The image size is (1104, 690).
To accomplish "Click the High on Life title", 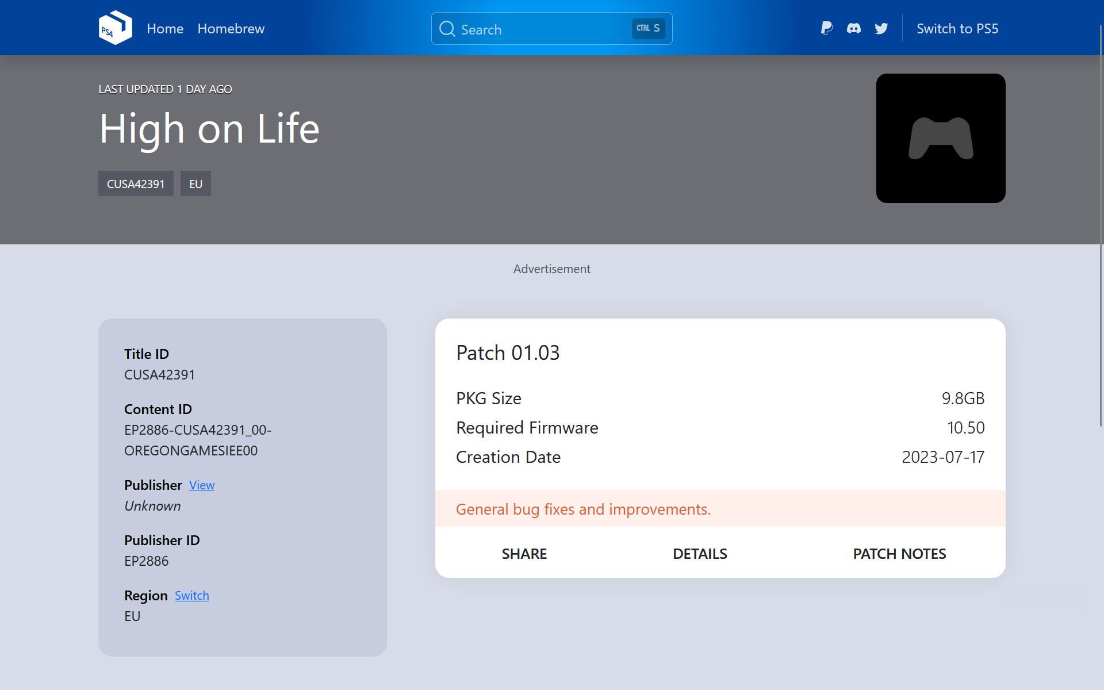I will point(209,129).
